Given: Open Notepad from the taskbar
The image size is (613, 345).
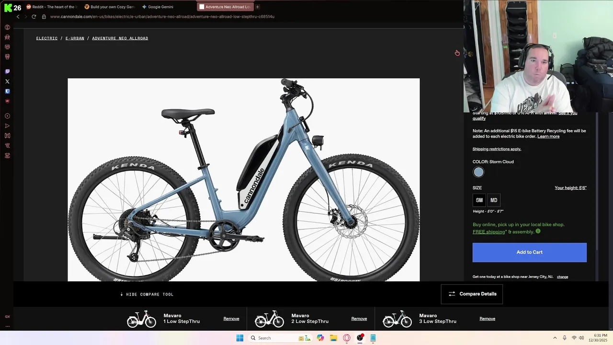Looking at the screenshot, I should tap(373, 338).
